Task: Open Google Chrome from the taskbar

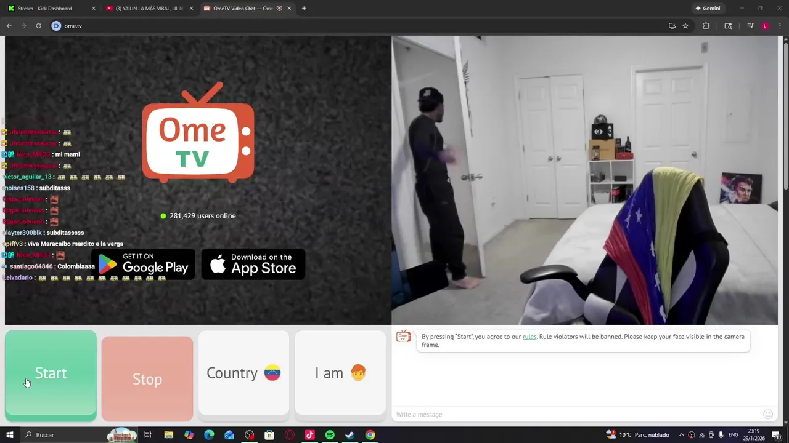Action: pos(370,435)
